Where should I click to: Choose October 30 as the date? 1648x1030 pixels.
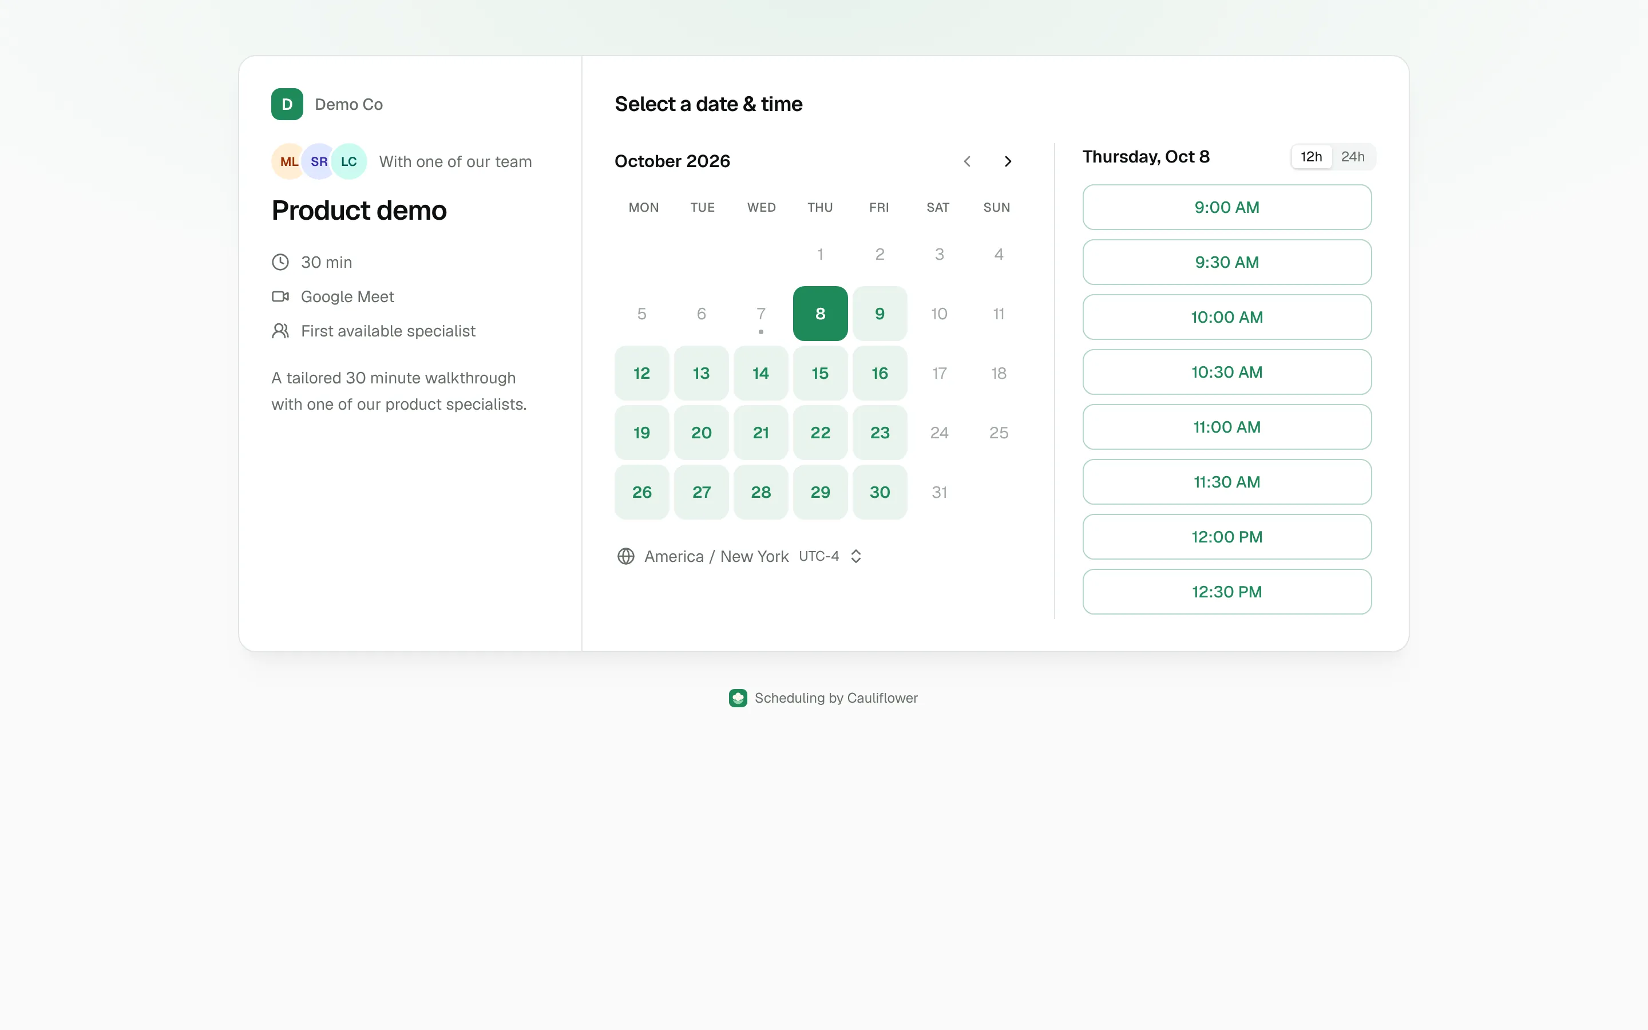click(x=880, y=492)
